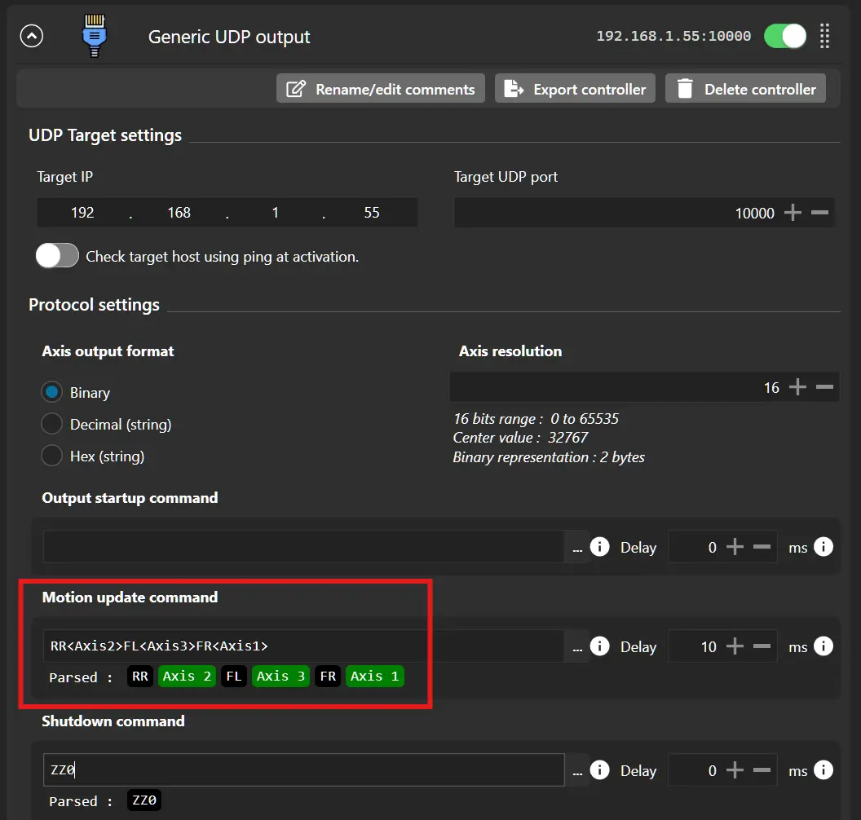Show startup delay ms info icon
The height and width of the screenshot is (820, 861).
click(823, 547)
